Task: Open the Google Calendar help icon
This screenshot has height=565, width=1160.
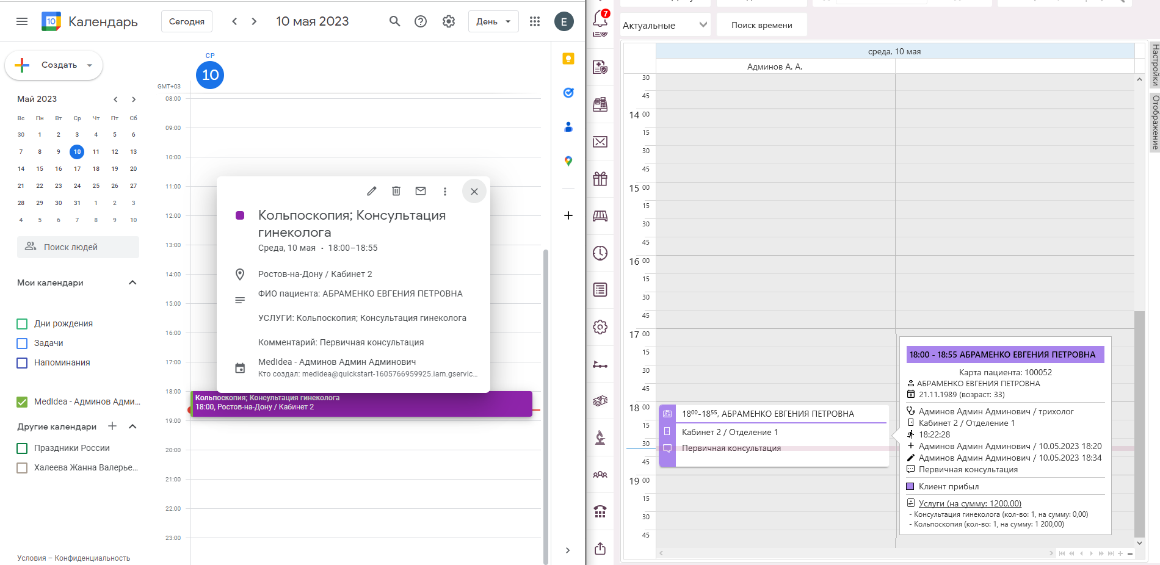Action: pos(421,21)
